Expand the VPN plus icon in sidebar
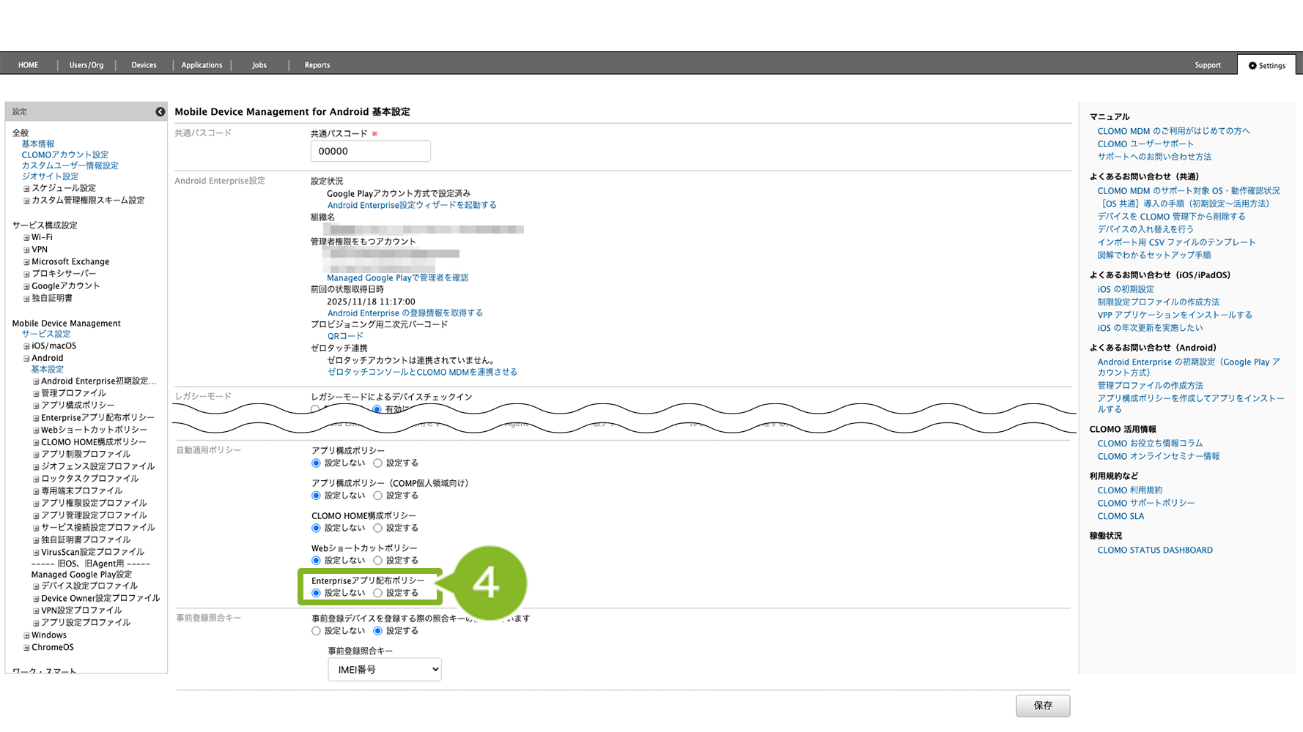Screen dimensions: 1303x732 26,250
